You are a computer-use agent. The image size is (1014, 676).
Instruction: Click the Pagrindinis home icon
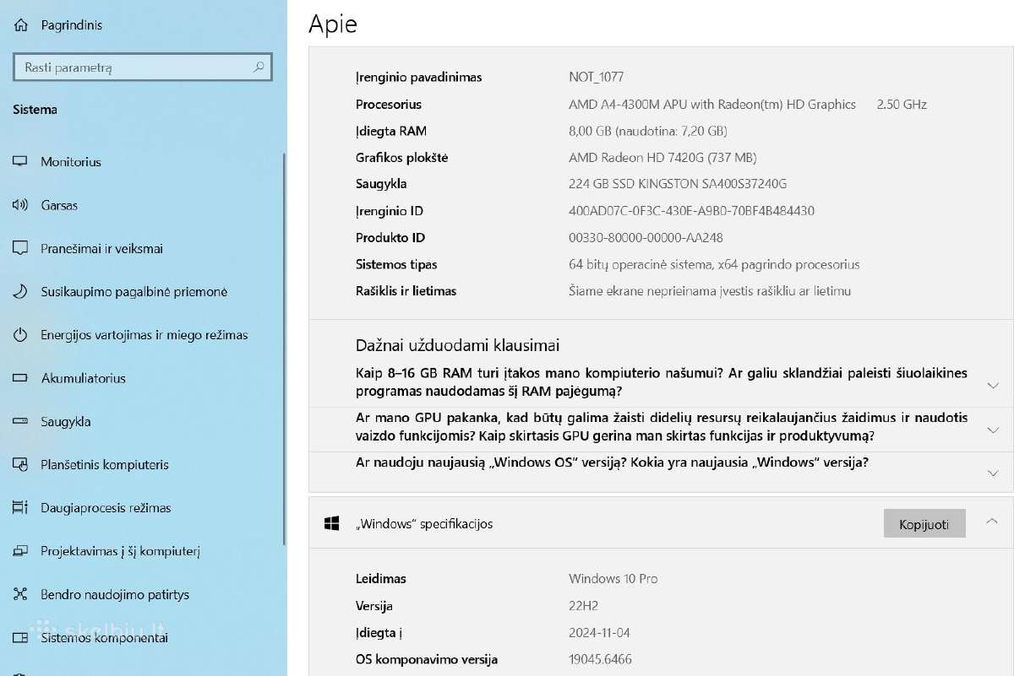tap(20, 25)
